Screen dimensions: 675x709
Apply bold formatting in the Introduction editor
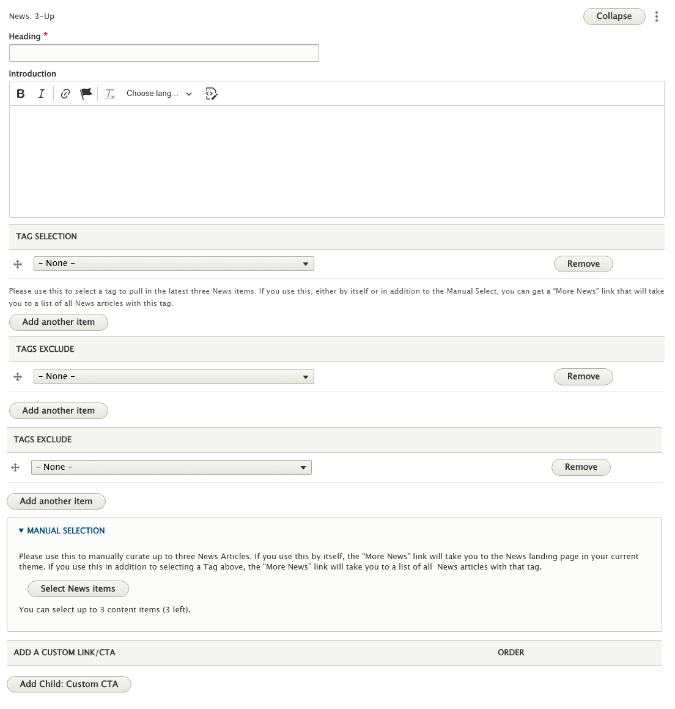(20, 93)
